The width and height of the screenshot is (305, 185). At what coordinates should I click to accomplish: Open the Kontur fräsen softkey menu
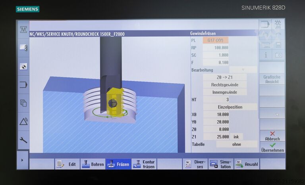(x=144, y=164)
